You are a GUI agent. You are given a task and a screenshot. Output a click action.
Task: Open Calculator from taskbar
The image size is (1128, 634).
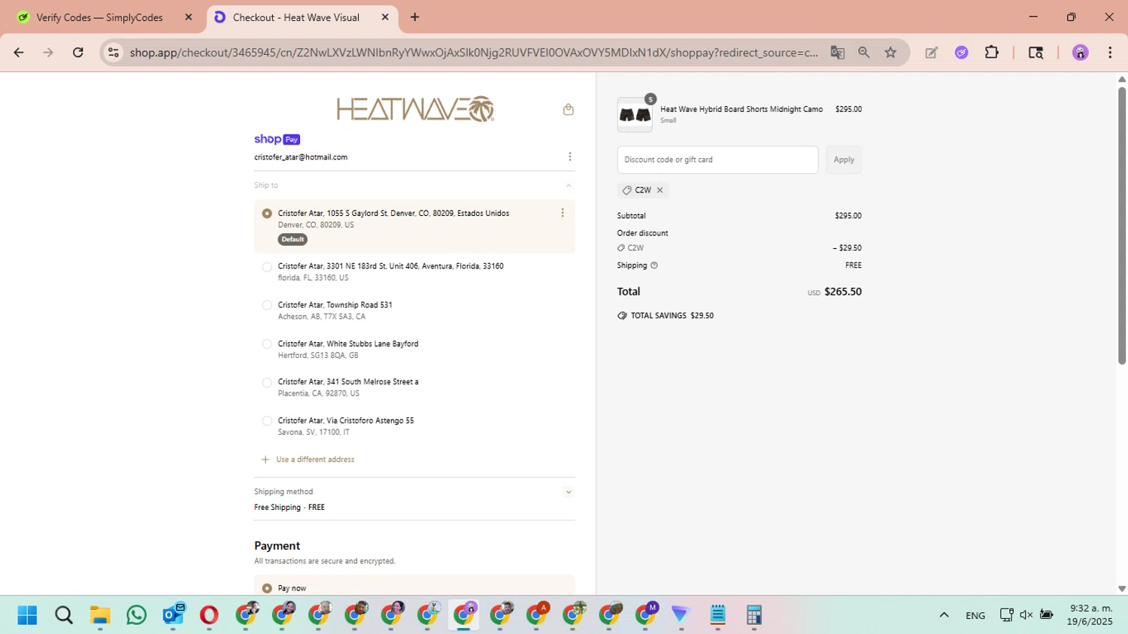click(x=754, y=615)
